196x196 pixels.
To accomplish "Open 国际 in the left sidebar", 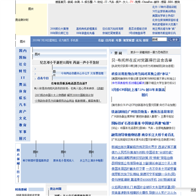I will pos(23,58).
